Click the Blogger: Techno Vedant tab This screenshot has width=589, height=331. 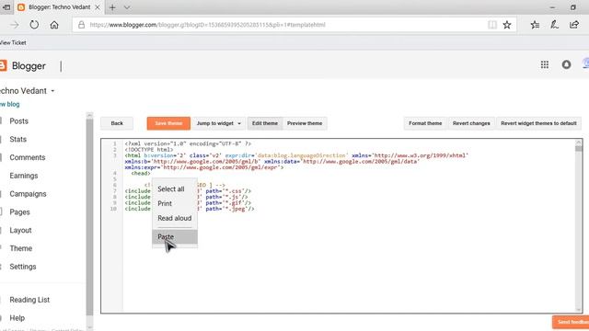tap(59, 7)
